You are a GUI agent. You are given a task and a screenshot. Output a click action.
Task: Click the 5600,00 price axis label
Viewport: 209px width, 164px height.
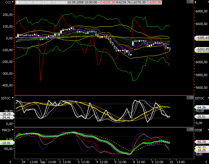pyautogui.click(x=201, y=88)
